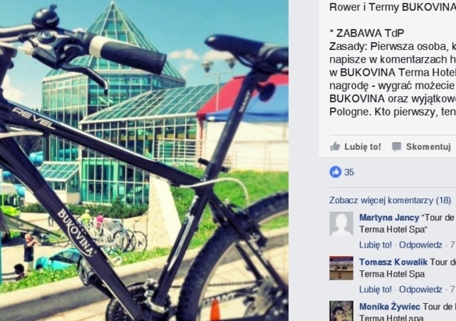Image resolution: width=456 pixels, height=321 pixels.
Task: Open Tomasz Kowalik's profile name link
Action: [x=393, y=263]
